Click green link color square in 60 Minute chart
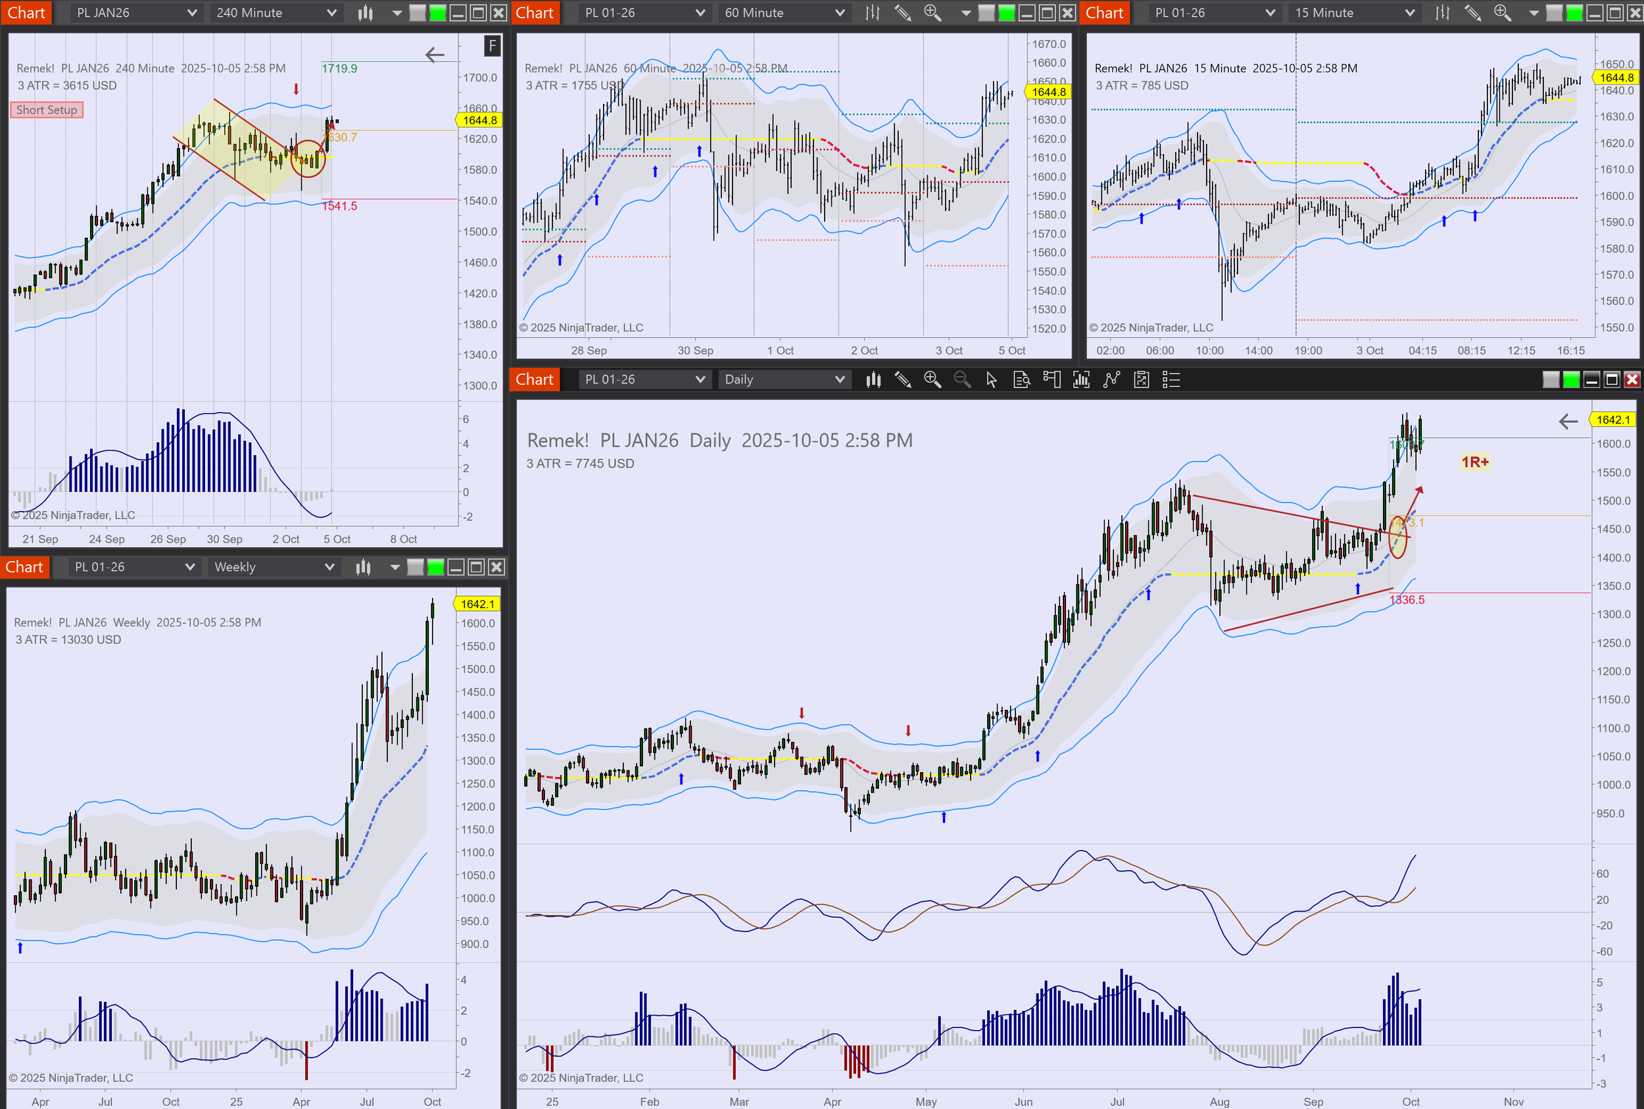 (x=1006, y=12)
